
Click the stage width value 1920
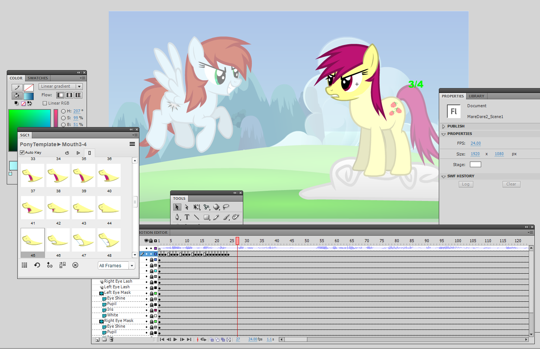[475, 154]
